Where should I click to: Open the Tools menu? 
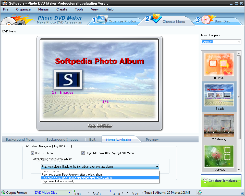pos(79,9)
